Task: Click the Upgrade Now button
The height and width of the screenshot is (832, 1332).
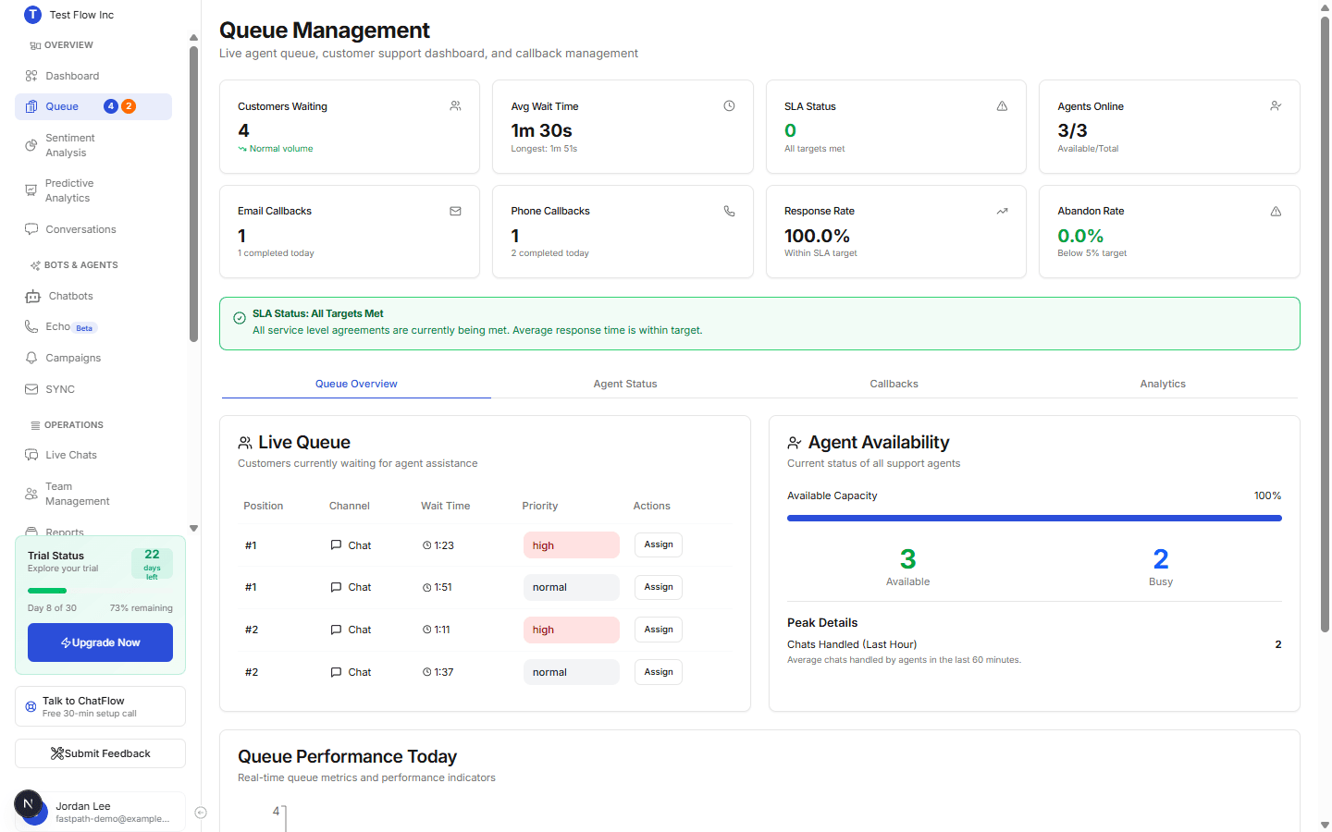Action: tap(100, 642)
